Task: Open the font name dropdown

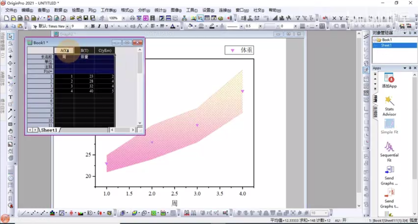Action: (x=68, y=26)
